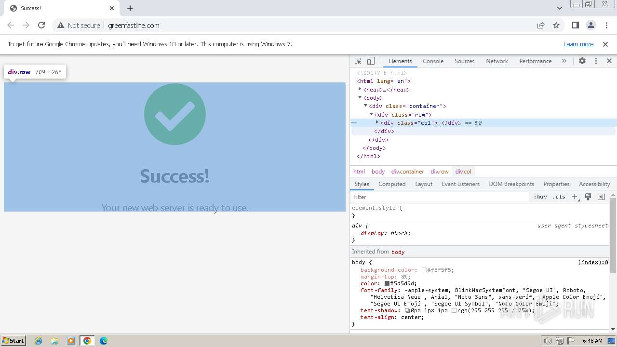Open the DOM Breakpoints tab
This screenshot has height=347, width=617.
(511, 184)
